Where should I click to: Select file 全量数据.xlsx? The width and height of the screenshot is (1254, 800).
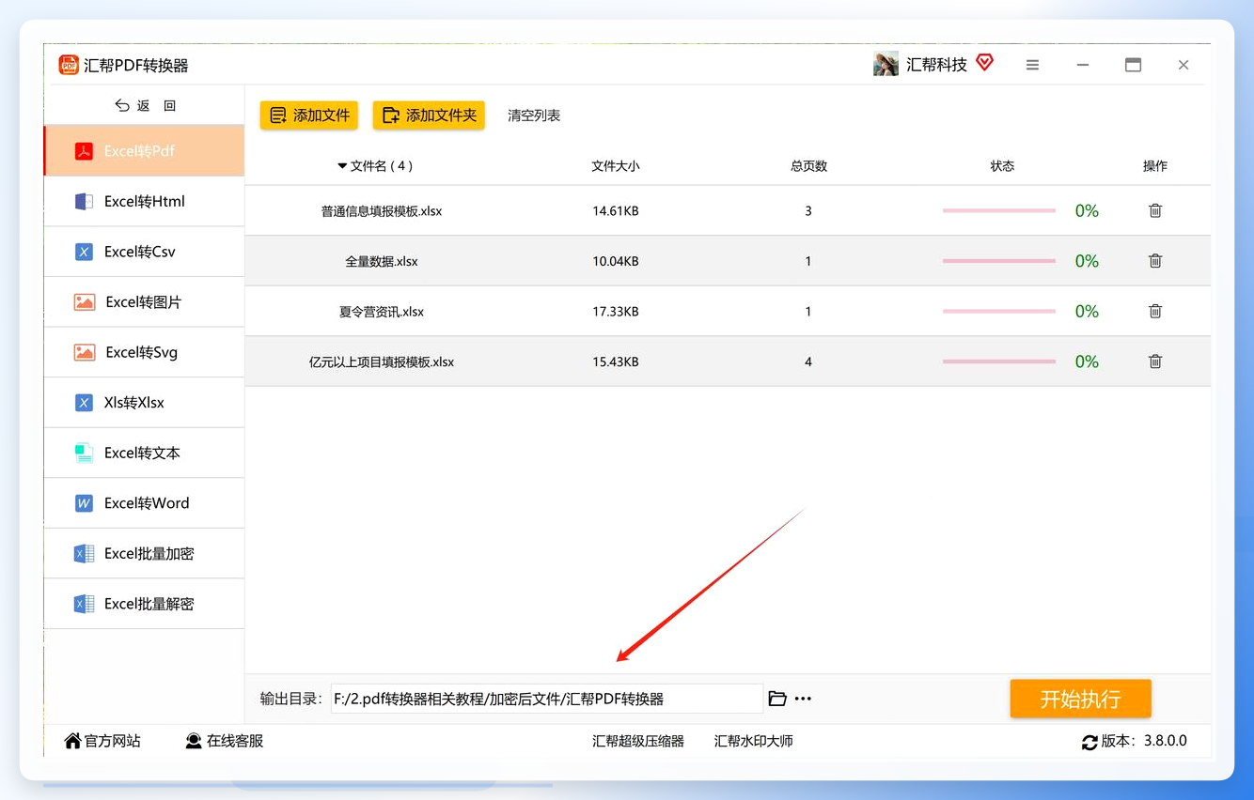pyautogui.click(x=382, y=261)
